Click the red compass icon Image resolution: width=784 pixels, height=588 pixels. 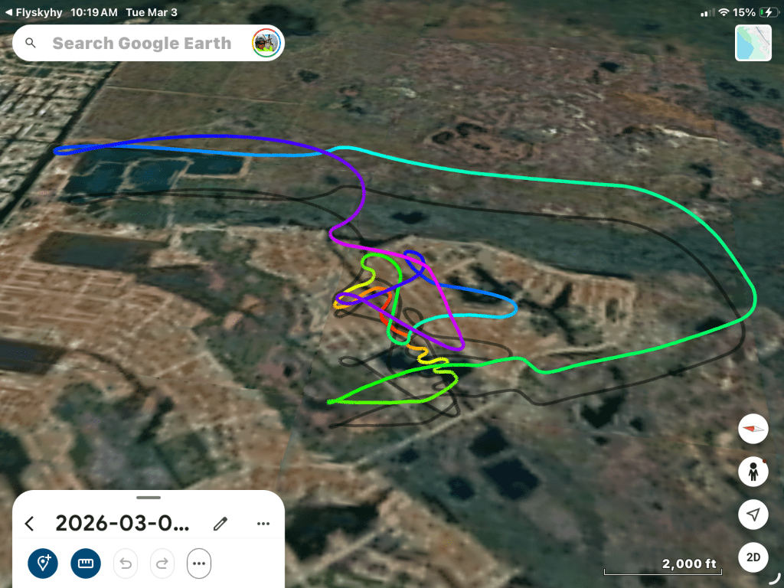tap(753, 429)
